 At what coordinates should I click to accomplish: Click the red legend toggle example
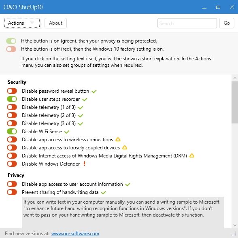tap(11, 49)
